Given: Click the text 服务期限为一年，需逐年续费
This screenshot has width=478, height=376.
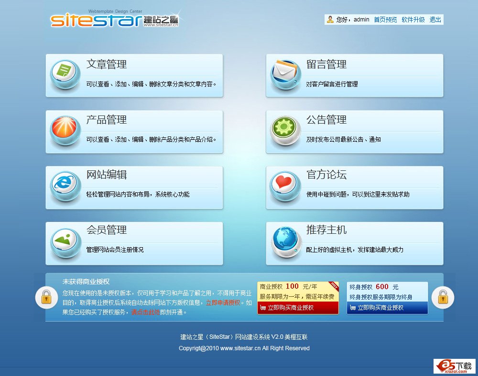Looking at the screenshot, I should (297, 297).
